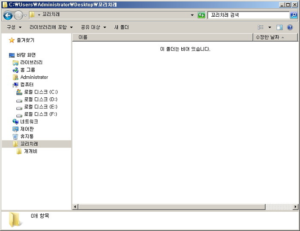
Task: Select the 꼬리치레 folder in tree
Action: point(29,144)
